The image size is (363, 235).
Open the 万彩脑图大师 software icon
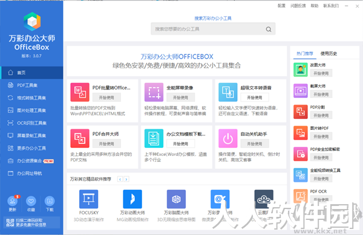[176, 199]
